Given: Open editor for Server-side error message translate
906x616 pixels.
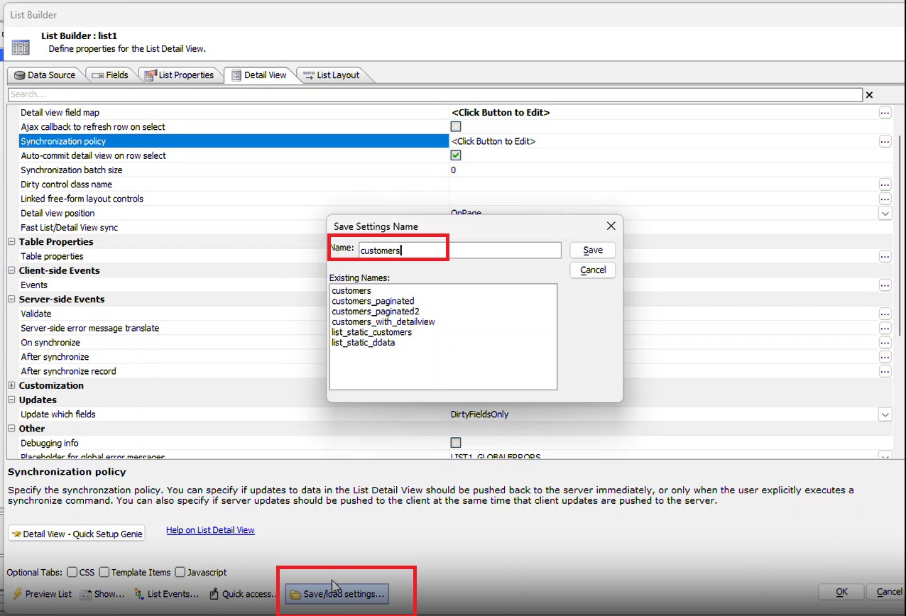Looking at the screenshot, I should tap(885, 328).
